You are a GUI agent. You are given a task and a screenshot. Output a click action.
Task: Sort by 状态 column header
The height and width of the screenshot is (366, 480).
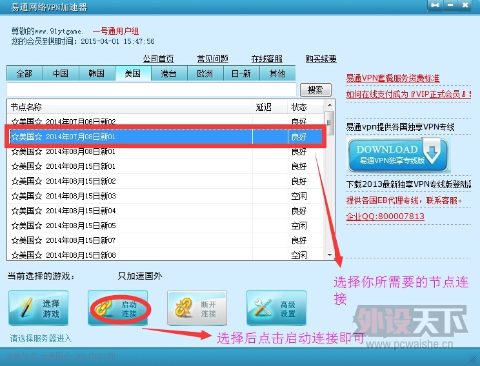[305, 107]
